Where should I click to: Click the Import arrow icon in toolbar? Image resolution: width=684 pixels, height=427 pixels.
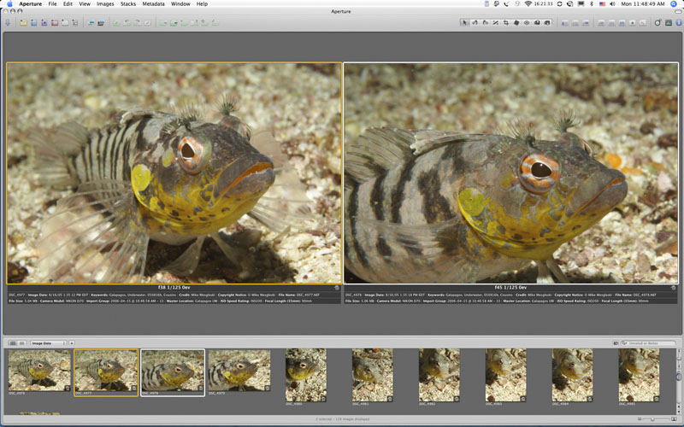[x=8, y=22]
